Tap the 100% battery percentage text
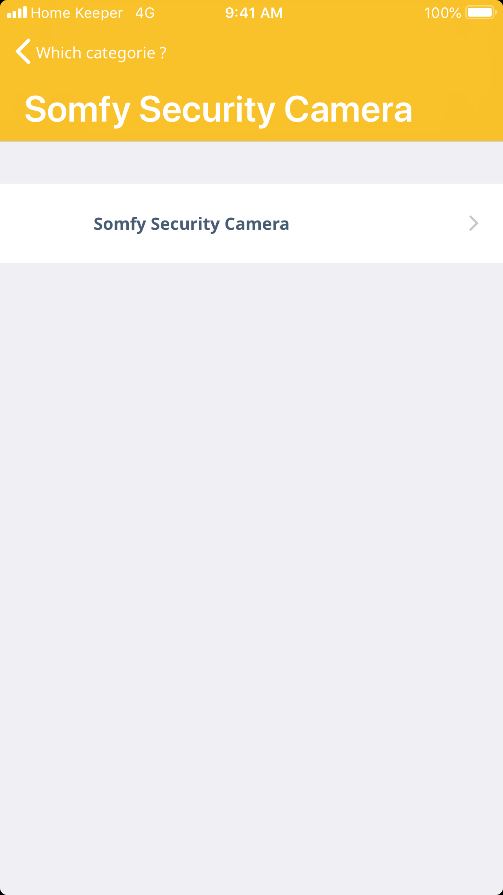This screenshot has width=503, height=895. 442,13
